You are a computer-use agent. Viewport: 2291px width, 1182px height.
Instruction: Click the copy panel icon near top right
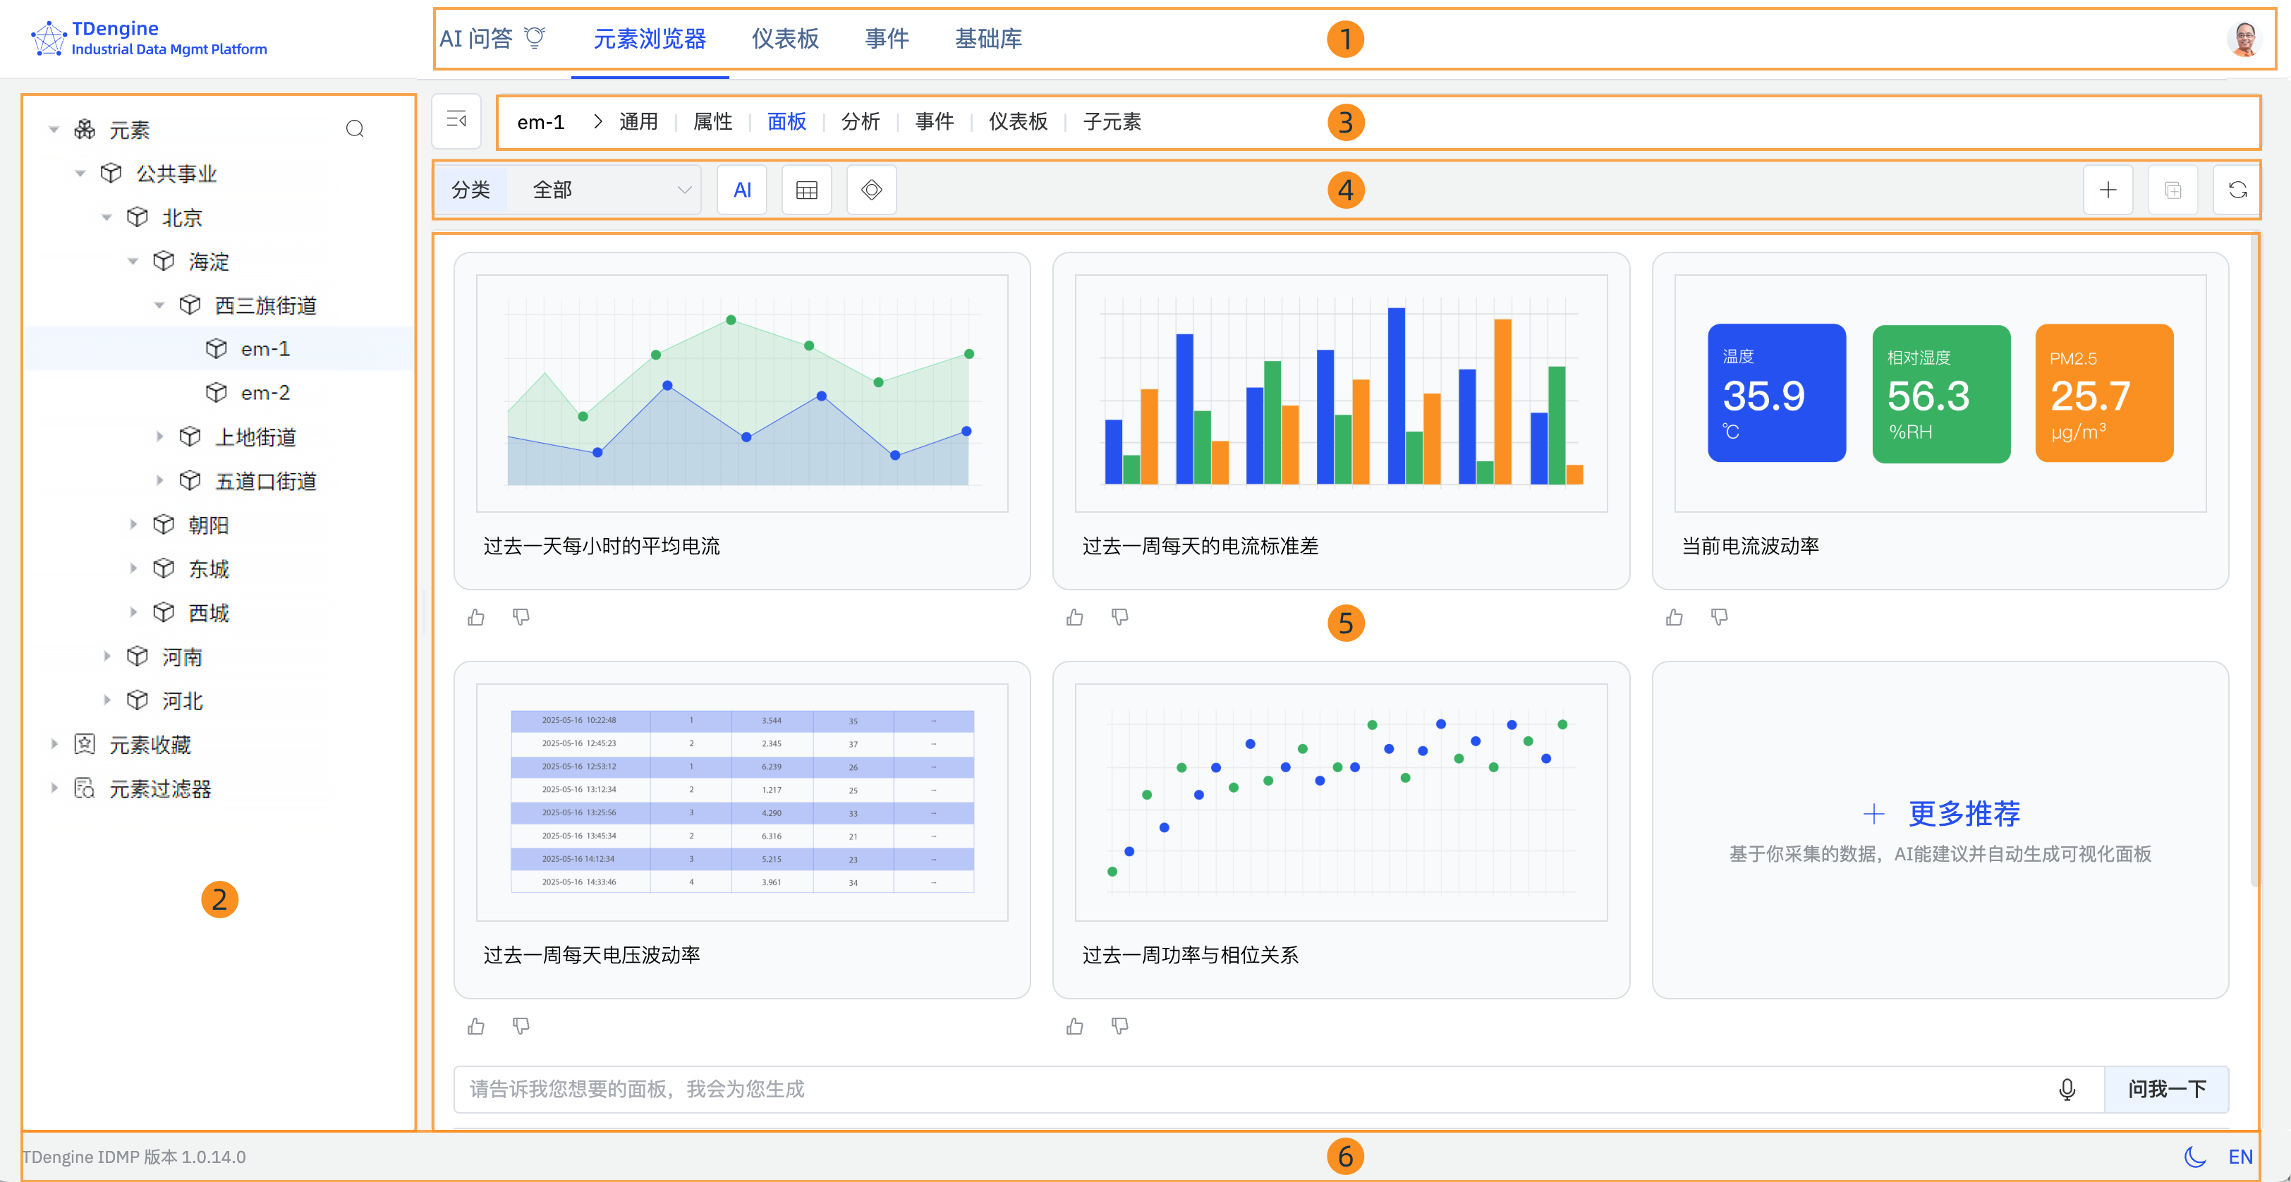[2172, 188]
